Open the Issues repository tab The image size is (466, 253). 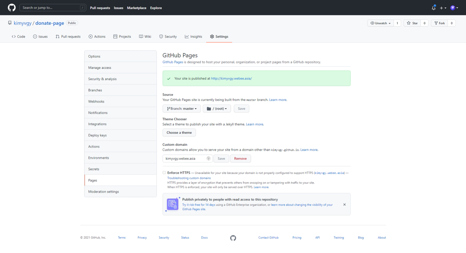coord(40,36)
